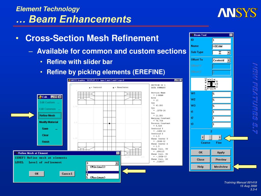Click the ANSYS icon in Edit window title
Viewport: 261px width, 196px height.
coord(40,97)
